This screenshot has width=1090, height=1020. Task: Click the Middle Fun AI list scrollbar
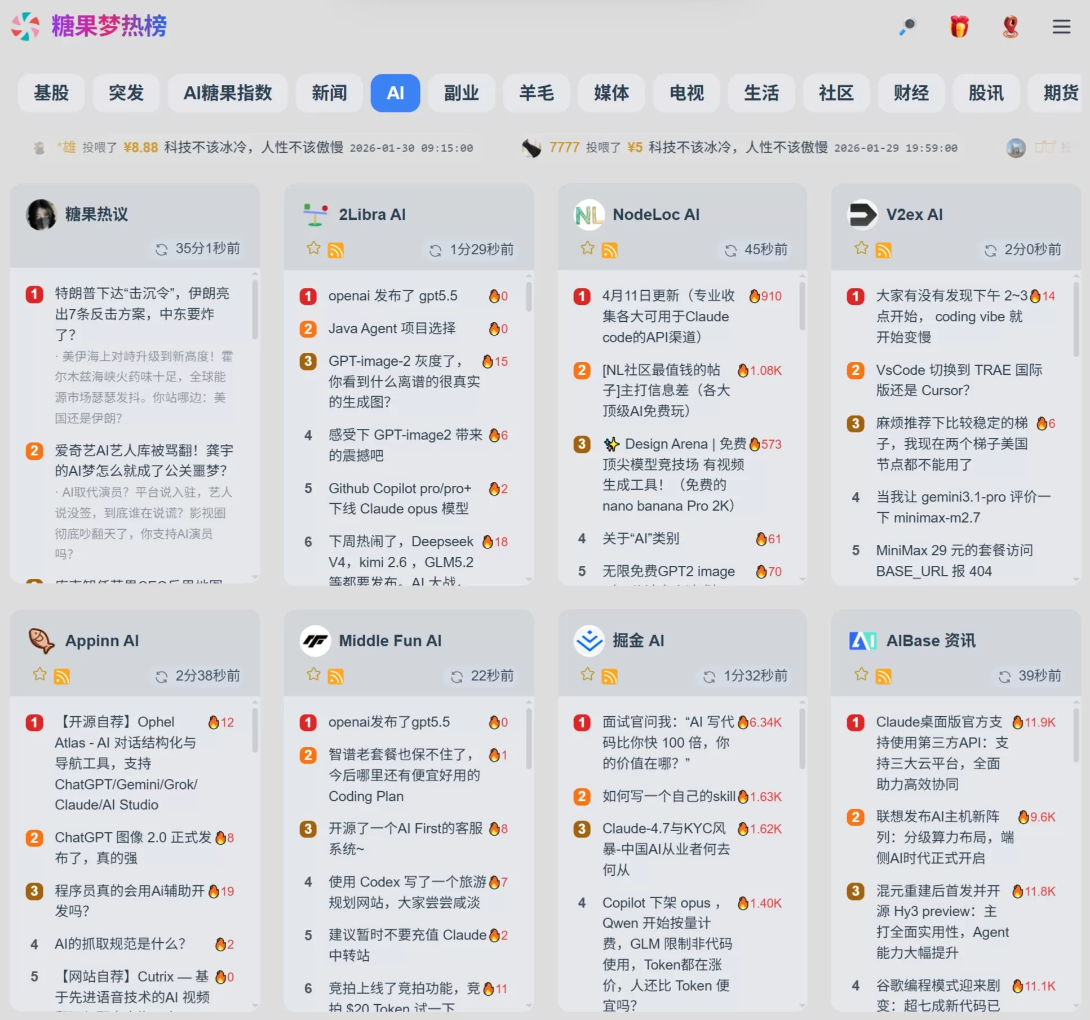click(529, 738)
